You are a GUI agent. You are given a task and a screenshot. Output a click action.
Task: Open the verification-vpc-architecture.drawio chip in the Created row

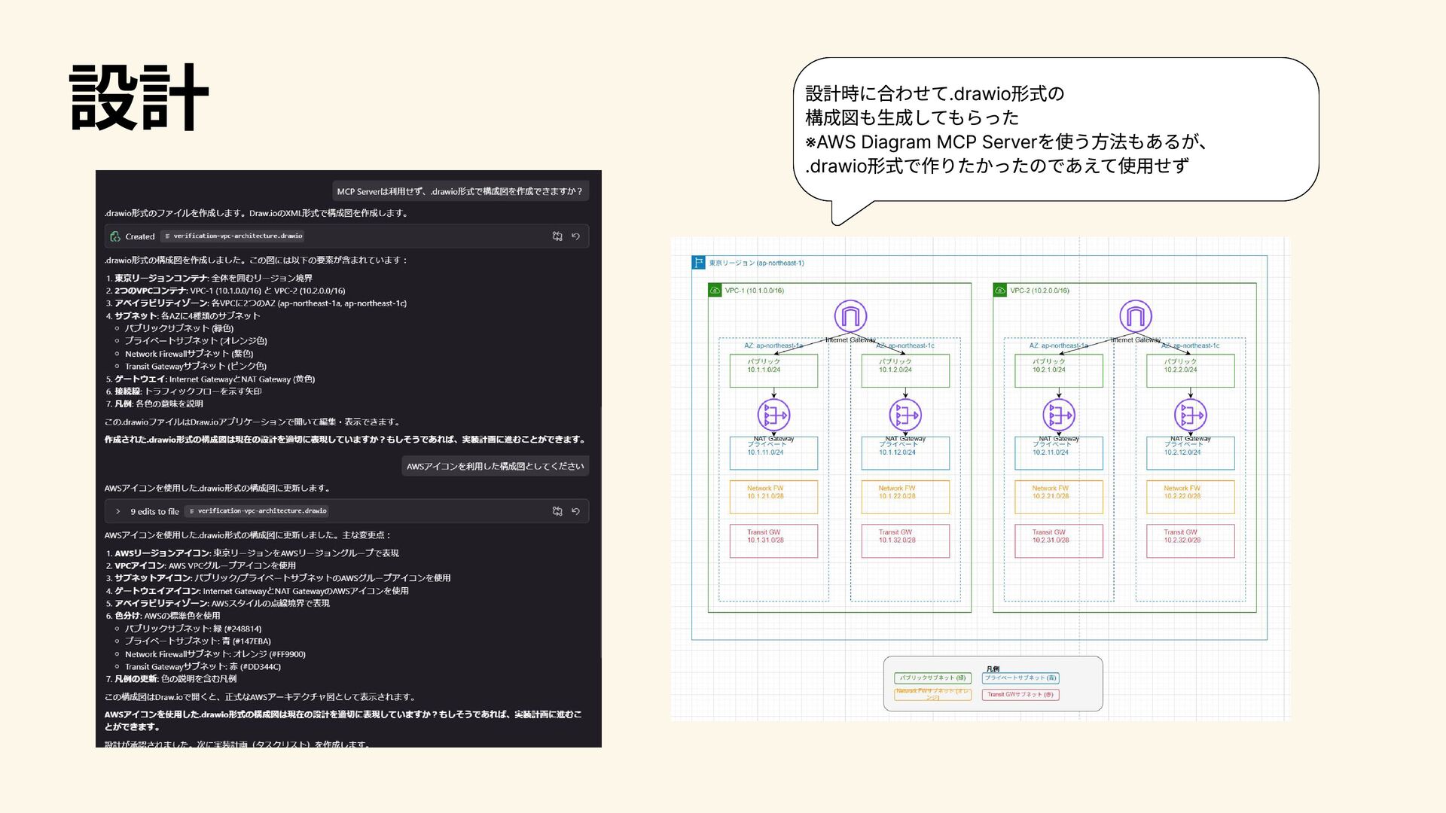tap(233, 236)
